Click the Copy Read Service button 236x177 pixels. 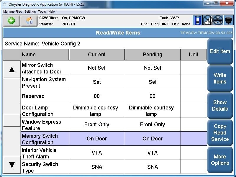pyautogui.click(x=220, y=132)
